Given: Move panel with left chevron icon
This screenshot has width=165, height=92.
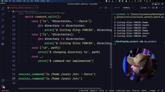Looking at the screenshot, I should click(x=160, y=8).
